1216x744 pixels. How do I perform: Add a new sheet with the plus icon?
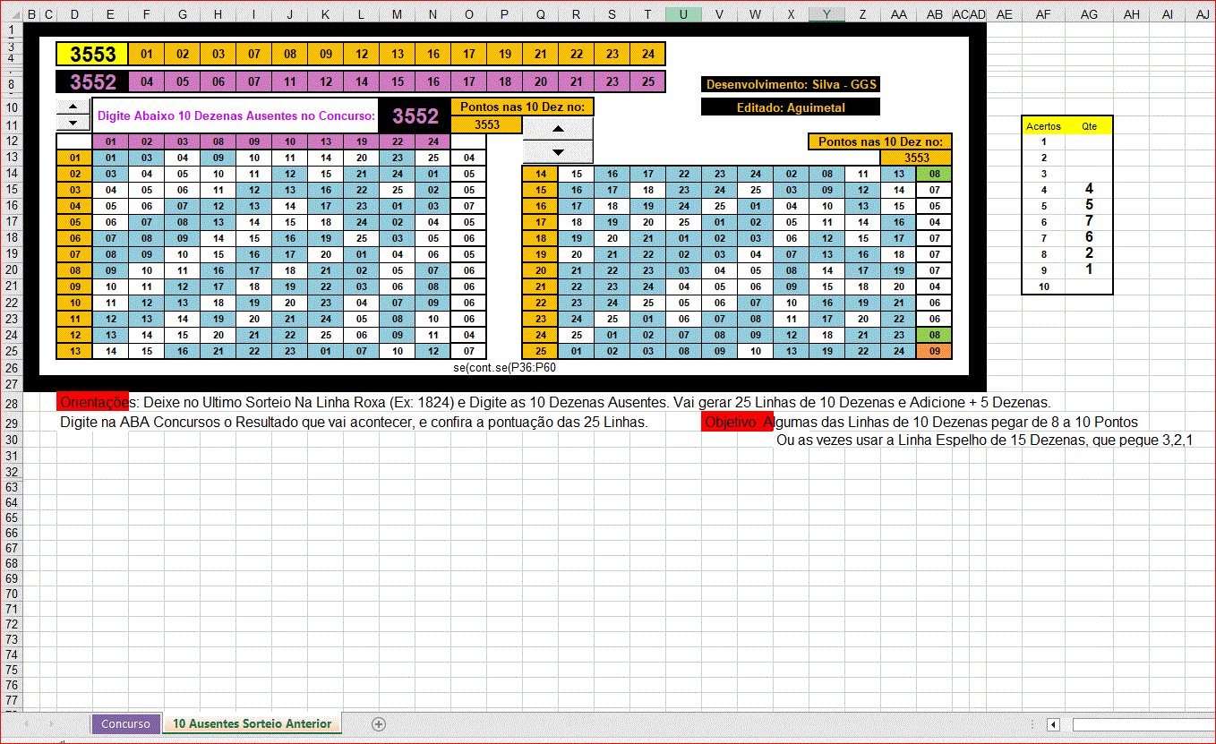tap(379, 724)
